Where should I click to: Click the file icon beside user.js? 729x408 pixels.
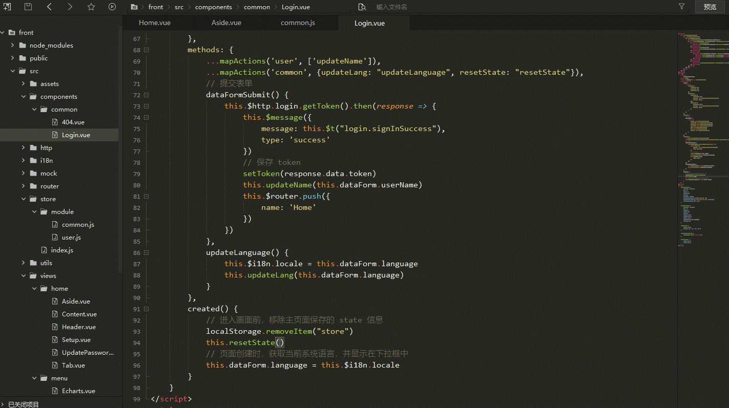[x=55, y=237]
